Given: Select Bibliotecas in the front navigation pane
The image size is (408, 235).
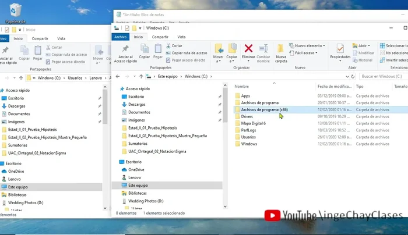Looking at the screenshot, I should 134,193.
